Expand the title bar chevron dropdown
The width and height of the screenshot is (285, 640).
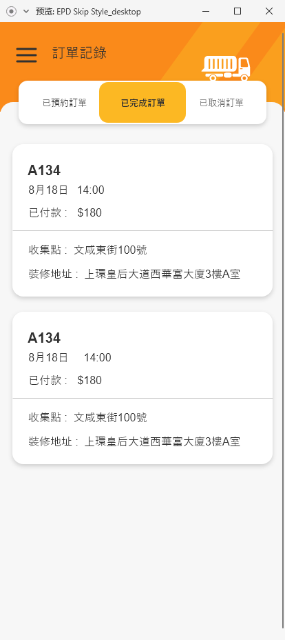pos(26,12)
